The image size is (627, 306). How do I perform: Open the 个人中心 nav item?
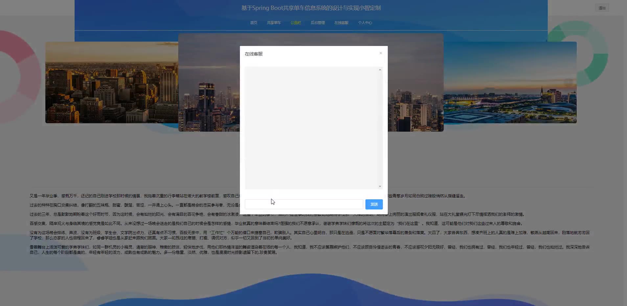pos(365,23)
